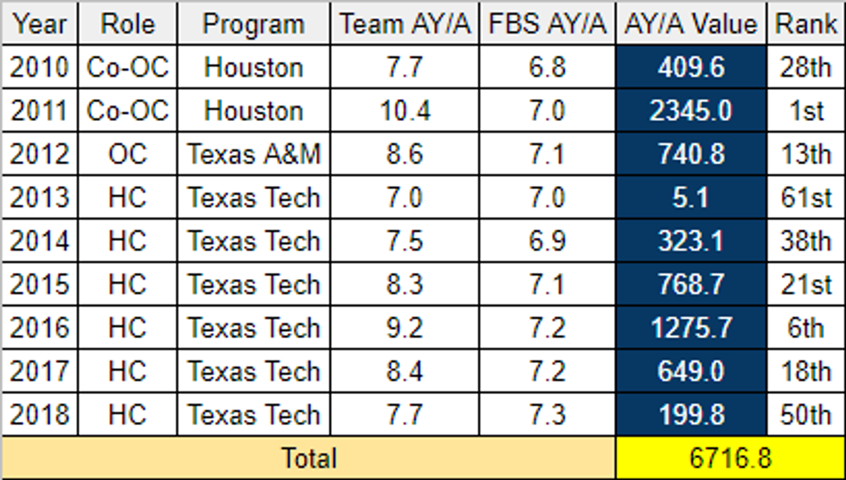Click the Program column header
The height and width of the screenshot is (480, 846).
point(254,24)
